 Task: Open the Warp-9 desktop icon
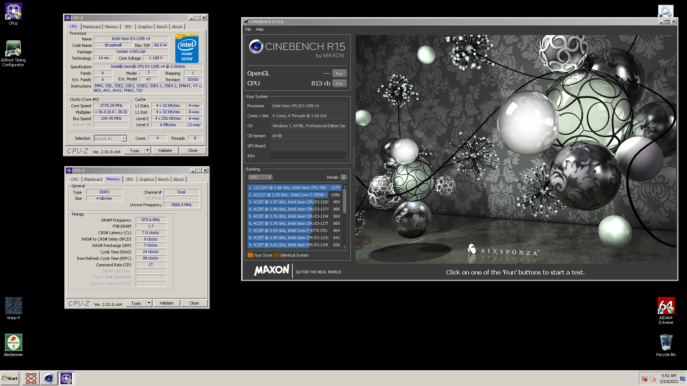(x=13, y=308)
